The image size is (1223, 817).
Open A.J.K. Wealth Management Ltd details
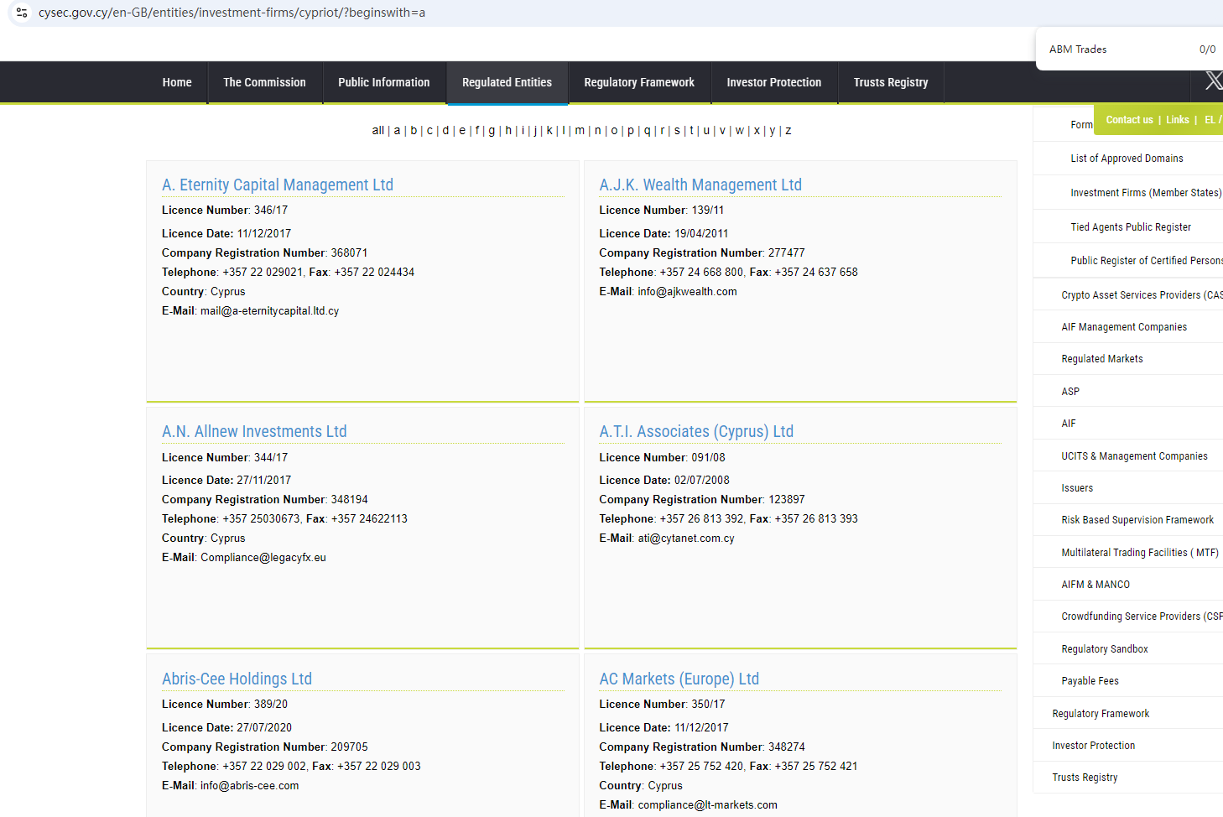[x=700, y=185]
